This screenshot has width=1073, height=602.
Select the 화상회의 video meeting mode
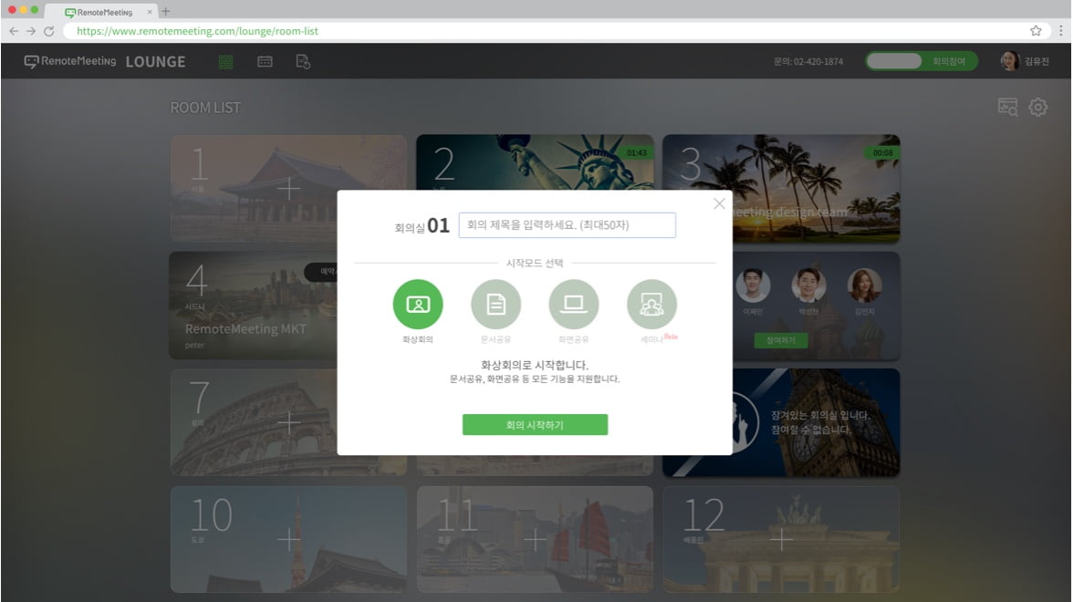click(418, 305)
